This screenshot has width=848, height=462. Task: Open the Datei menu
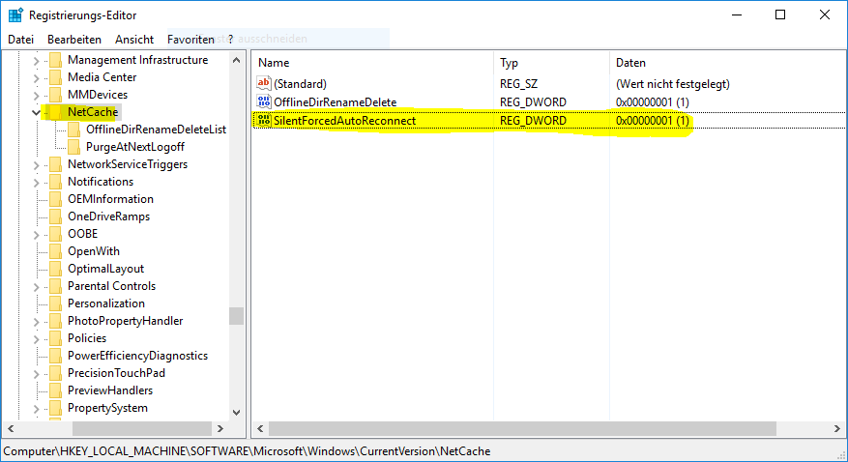[20, 40]
